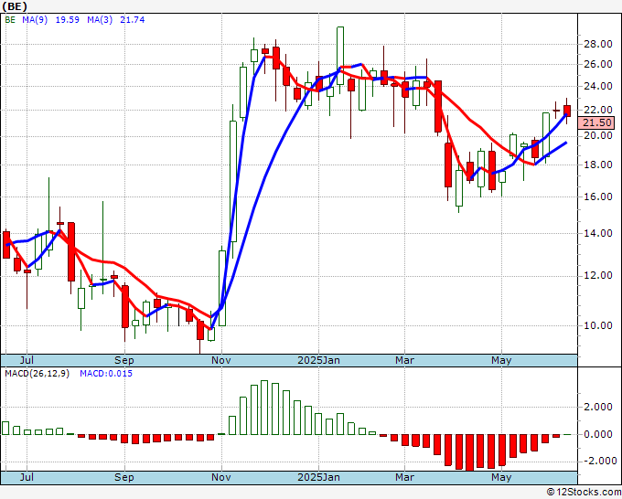Click the 28.00 price axis label
The width and height of the screenshot is (622, 499).
[598, 44]
